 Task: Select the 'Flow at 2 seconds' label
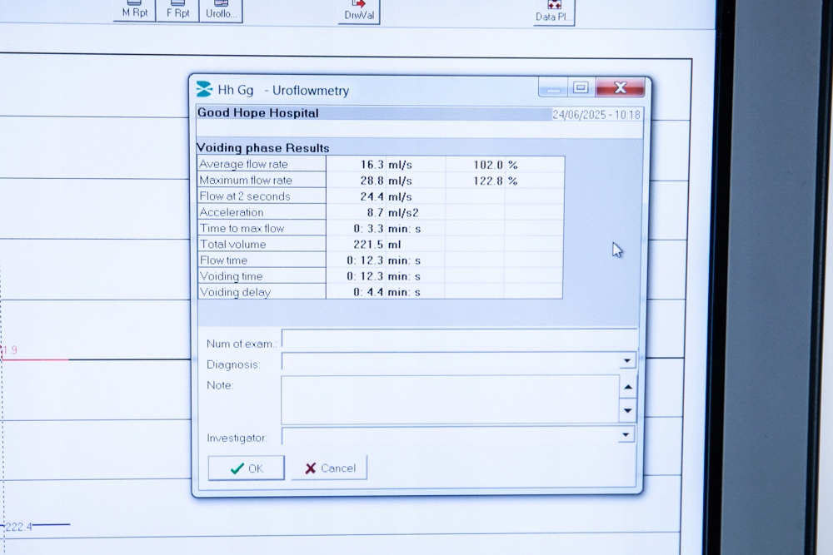point(262,196)
